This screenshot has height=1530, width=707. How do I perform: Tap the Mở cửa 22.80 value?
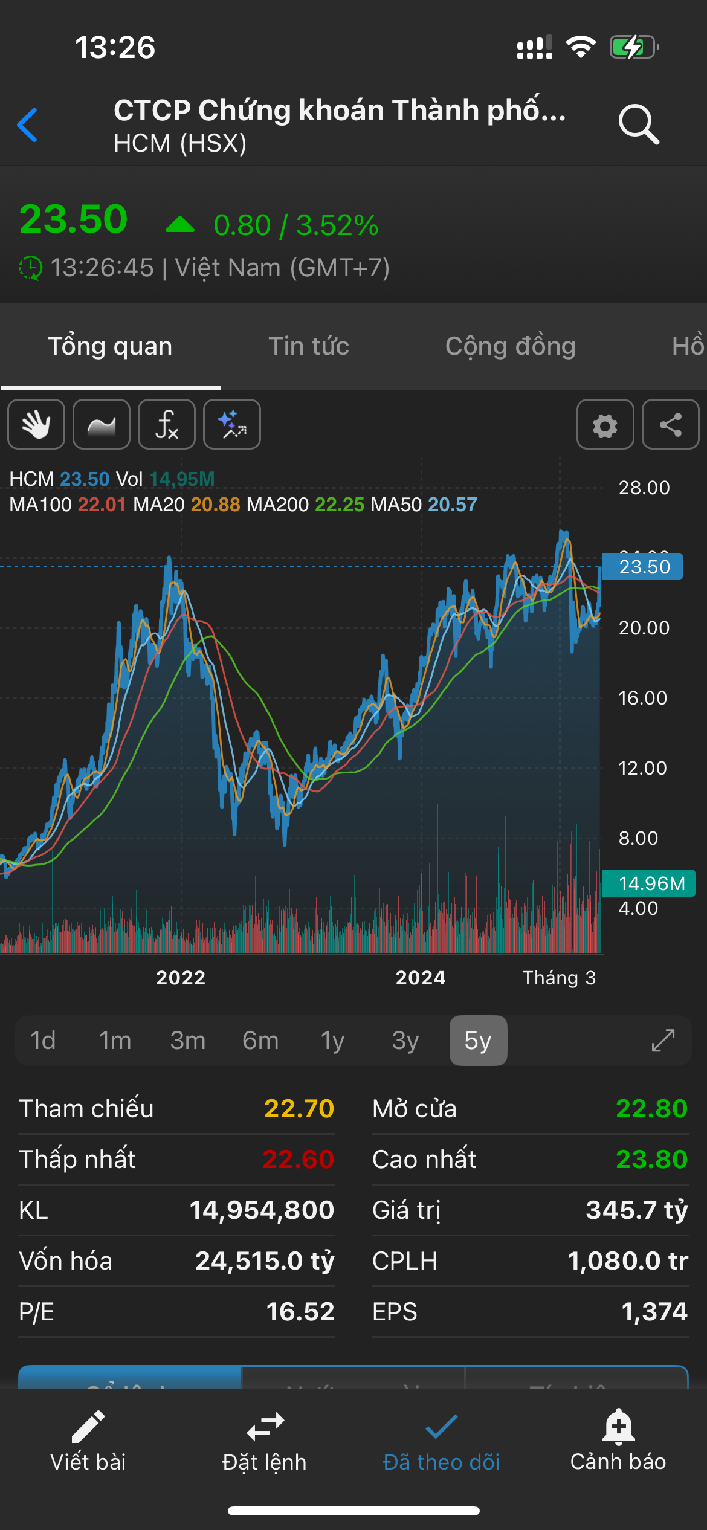[x=652, y=1109]
